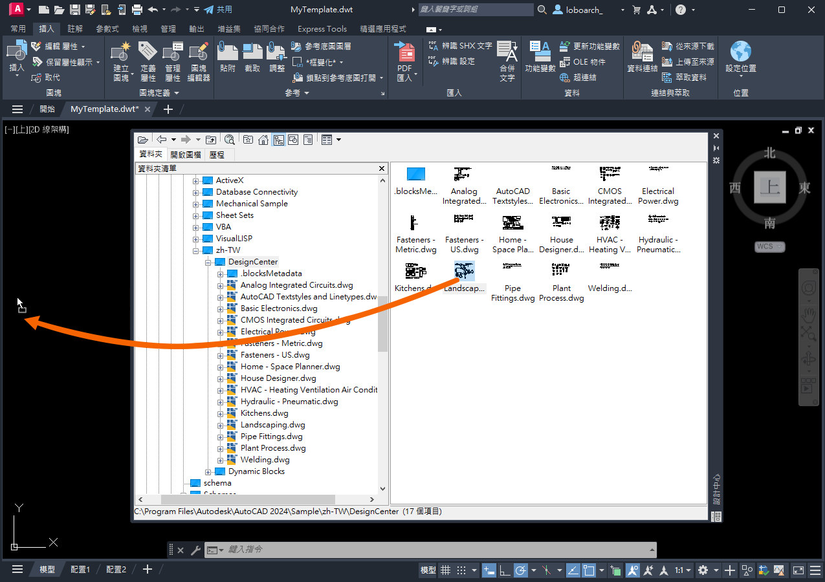
Task: Select Pipe Fittings.dwg in folder tree
Action: pyautogui.click(x=271, y=436)
